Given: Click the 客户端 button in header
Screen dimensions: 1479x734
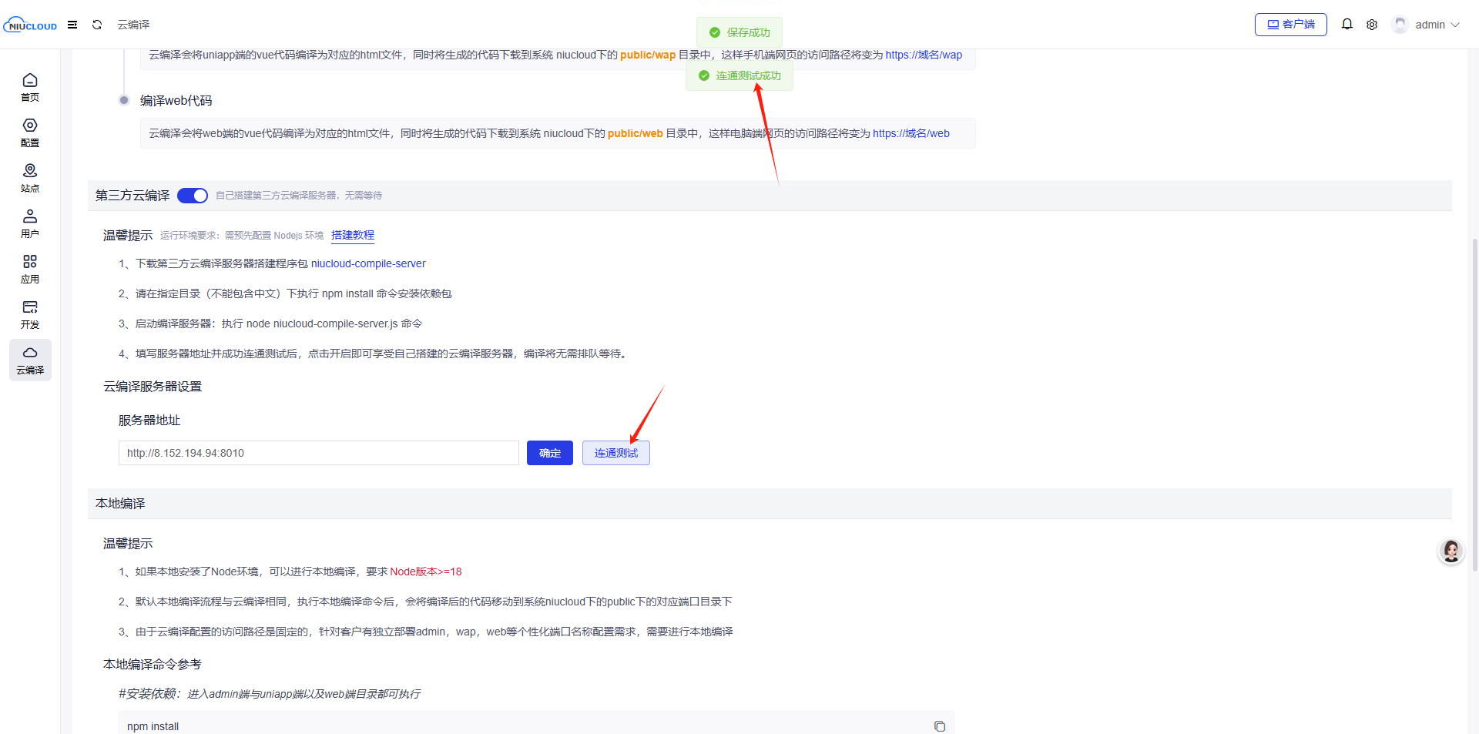Looking at the screenshot, I should pyautogui.click(x=1290, y=25).
